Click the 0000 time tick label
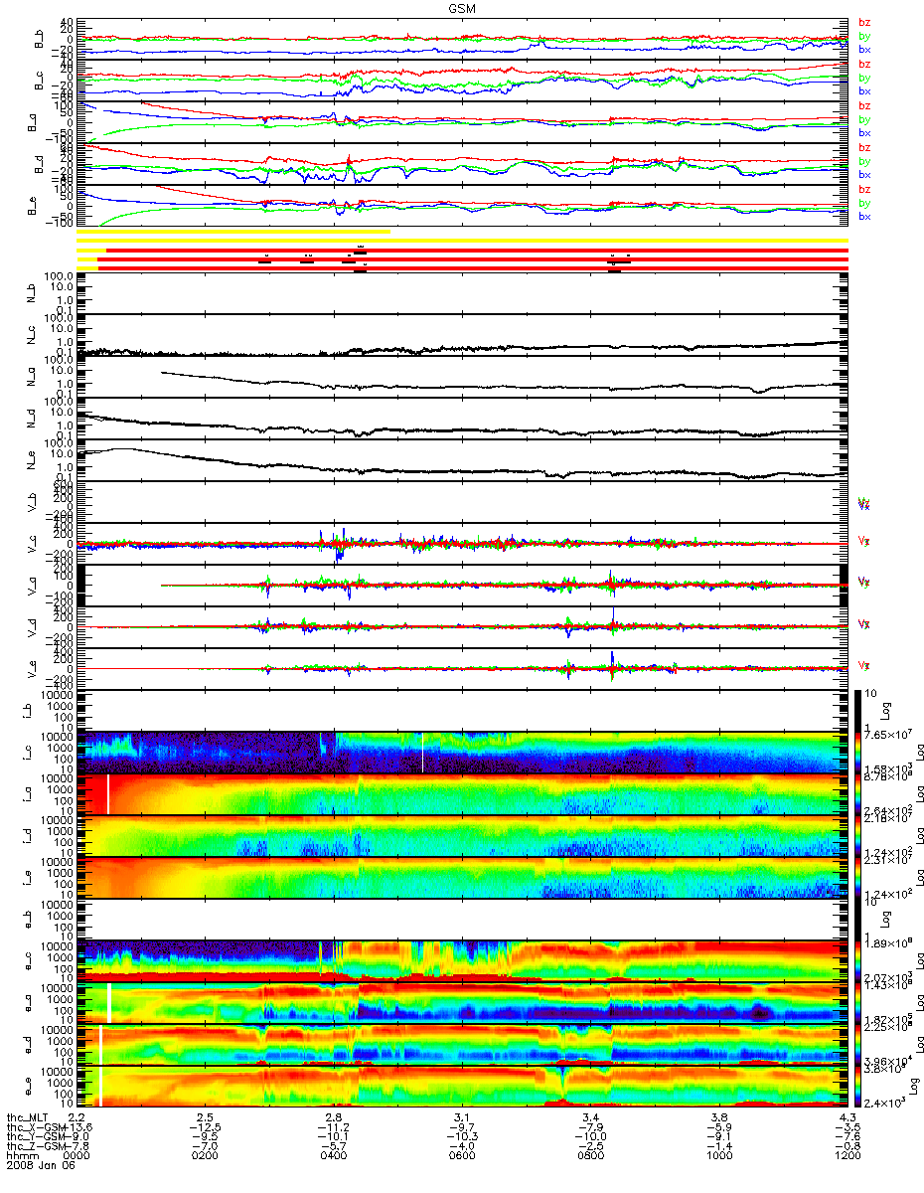The width and height of the screenshot is (924, 1193). (78, 1155)
